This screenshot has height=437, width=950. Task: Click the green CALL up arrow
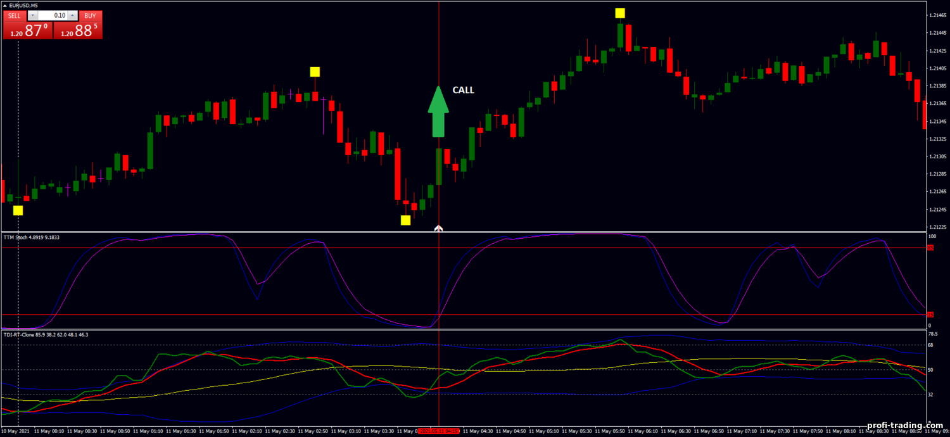[438, 112]
